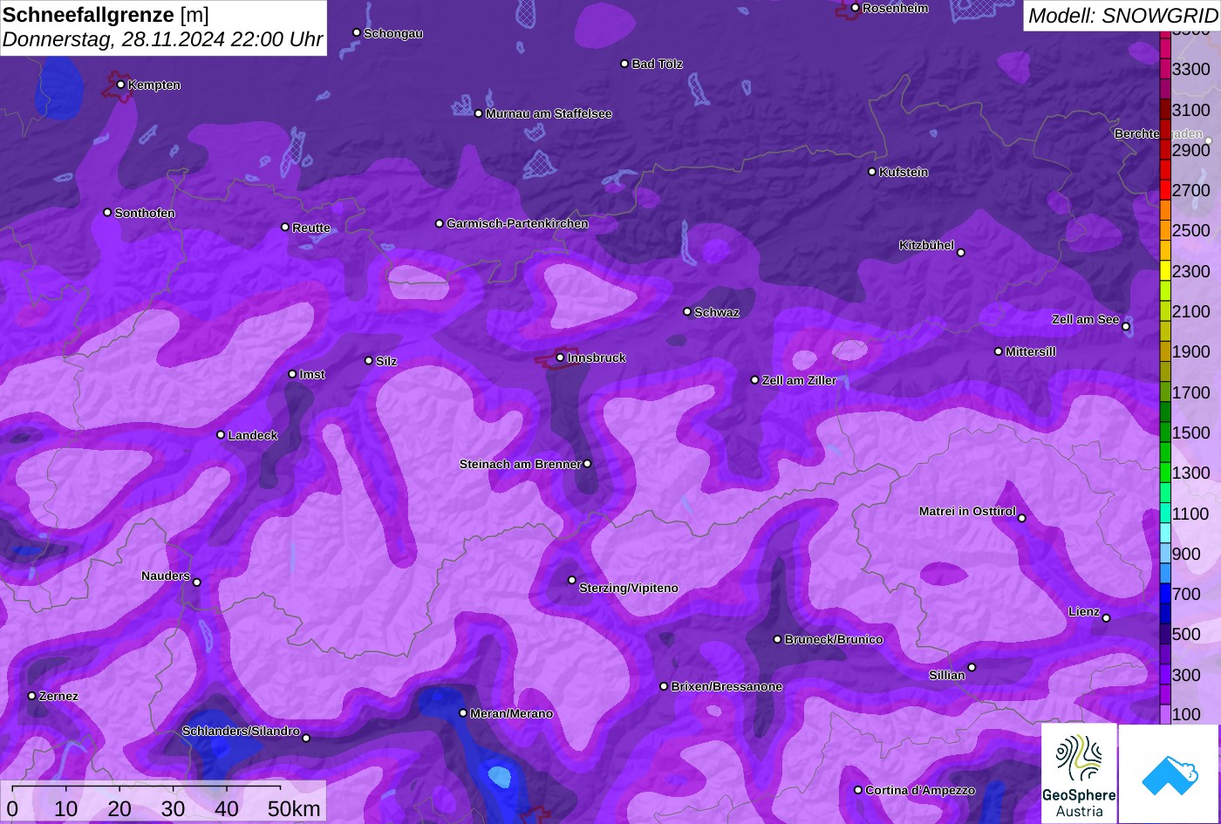This screenshot has height=824, width=1221.
Task: Click the Garmisch-Partenkirchen marker dot
Action: pyautogui.click(x=440, y=223)
